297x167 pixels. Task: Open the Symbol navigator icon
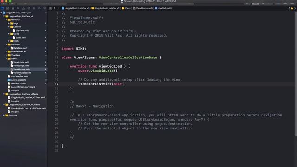coord(13,8)
